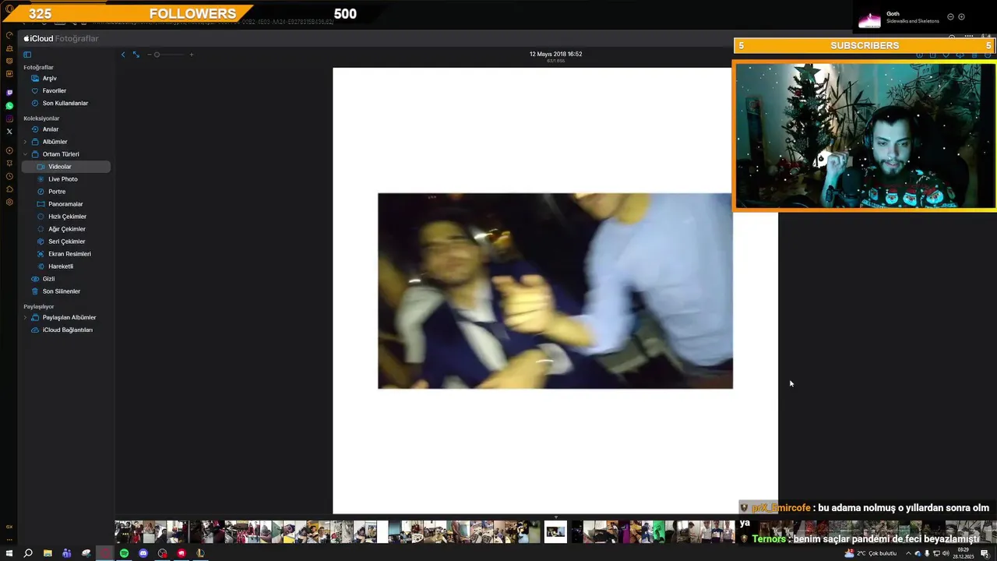Click the blurry video preview in viewer

tap(555, 291)
